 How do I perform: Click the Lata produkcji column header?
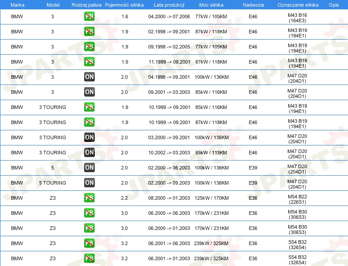[169, 5]
